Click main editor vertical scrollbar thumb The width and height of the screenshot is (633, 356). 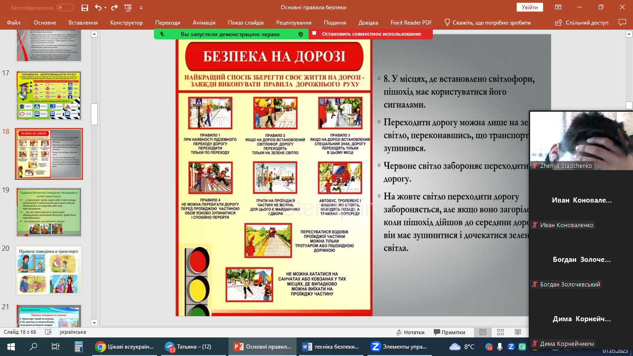pyautogui.click(x=629, y=106)
